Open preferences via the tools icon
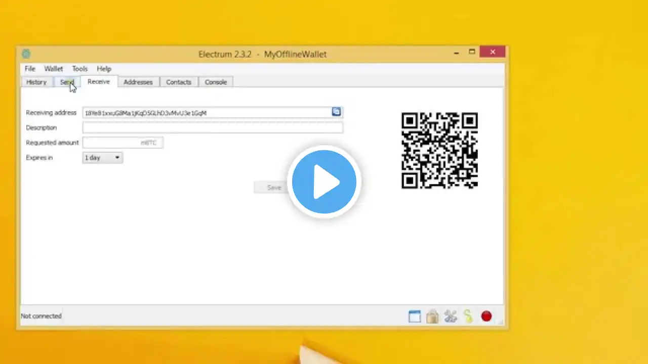Viewport: 648px width, 364px height. click(450, 316)
